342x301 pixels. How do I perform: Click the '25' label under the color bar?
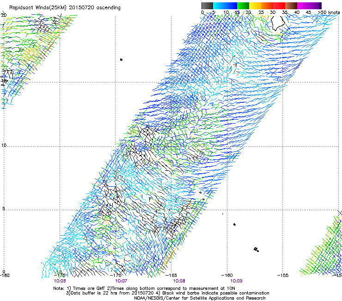261,13
